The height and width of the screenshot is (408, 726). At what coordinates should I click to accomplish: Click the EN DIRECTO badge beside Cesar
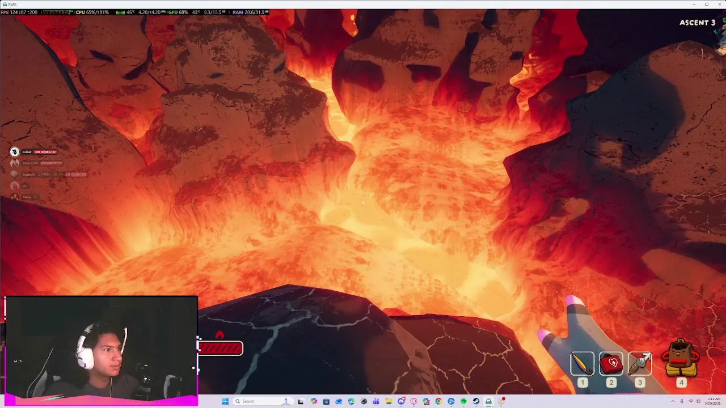45,152
